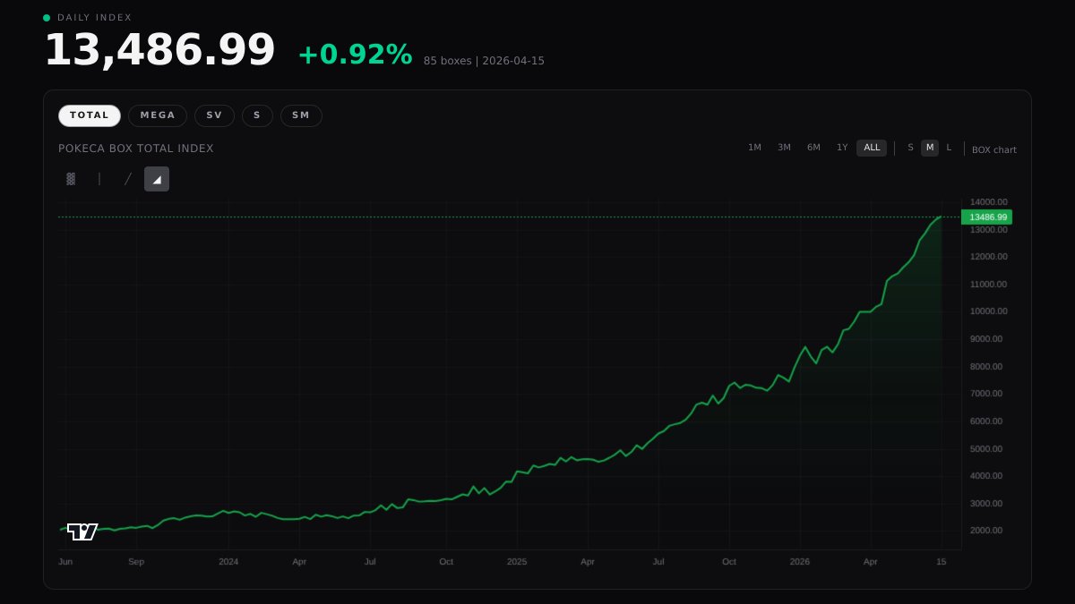Image resolution: width=1075 pixels, height=604 pixels.
Task: Toggle the L chart size option
Action: pyautogui.click(x=949, y=148)
